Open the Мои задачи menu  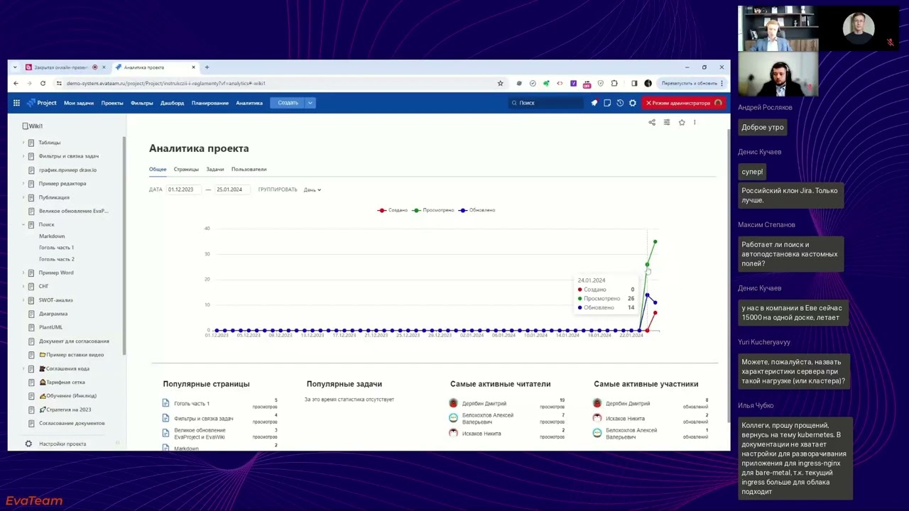pyautogui.click(x=79, y=103)
